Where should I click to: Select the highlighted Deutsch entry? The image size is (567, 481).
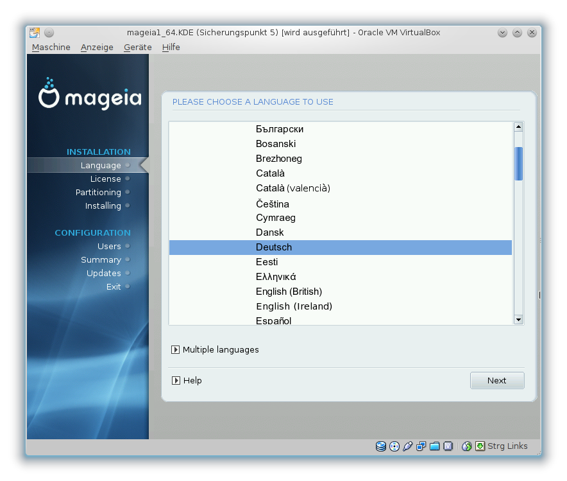[341, 247]
